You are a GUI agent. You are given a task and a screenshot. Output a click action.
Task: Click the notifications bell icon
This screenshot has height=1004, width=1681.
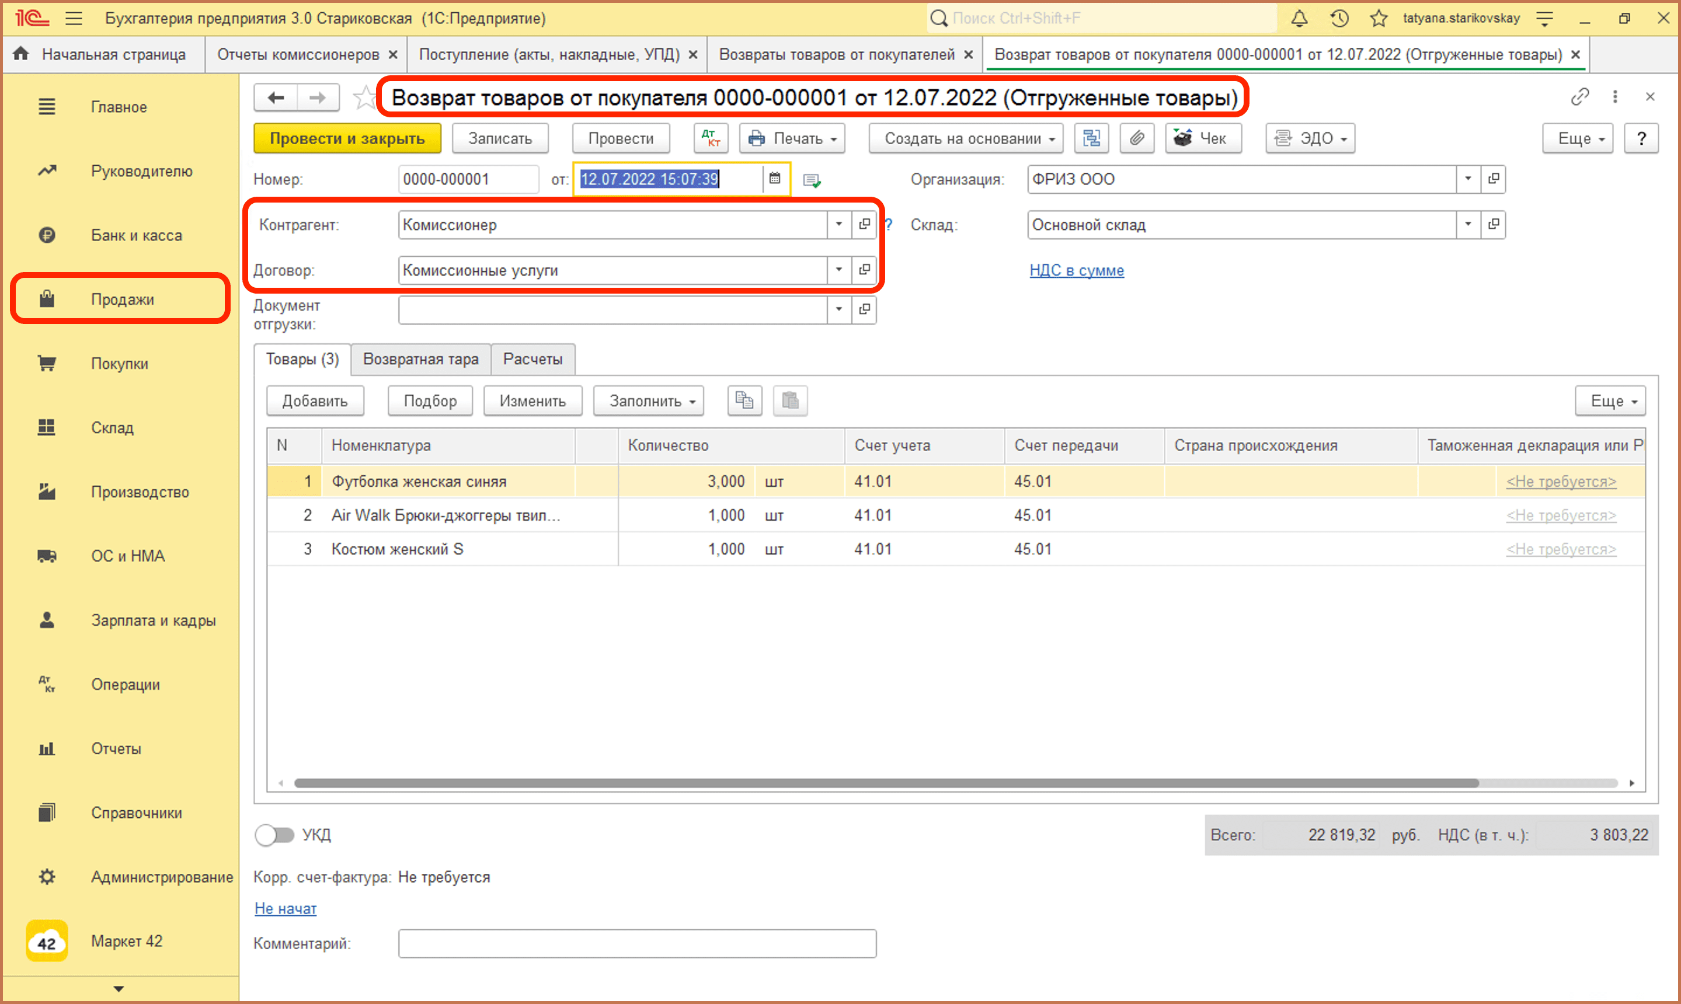click(1299, 18)
